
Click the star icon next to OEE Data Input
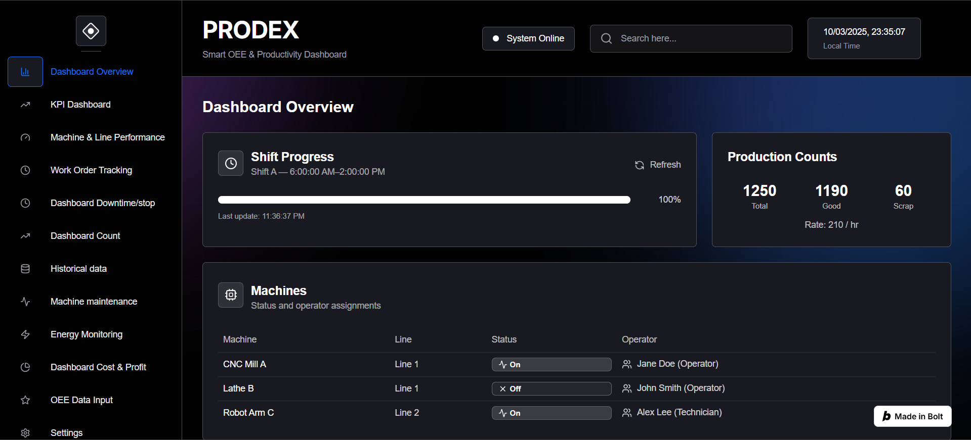25,400
